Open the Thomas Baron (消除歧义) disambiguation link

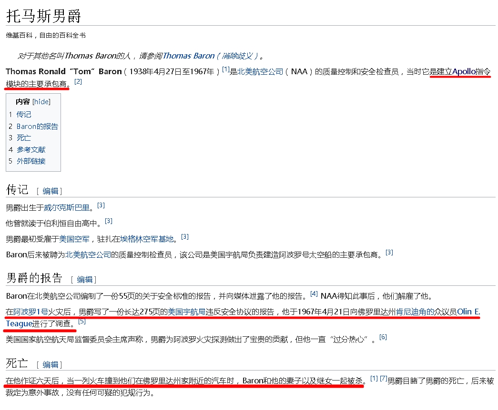(x=213, y=56)
